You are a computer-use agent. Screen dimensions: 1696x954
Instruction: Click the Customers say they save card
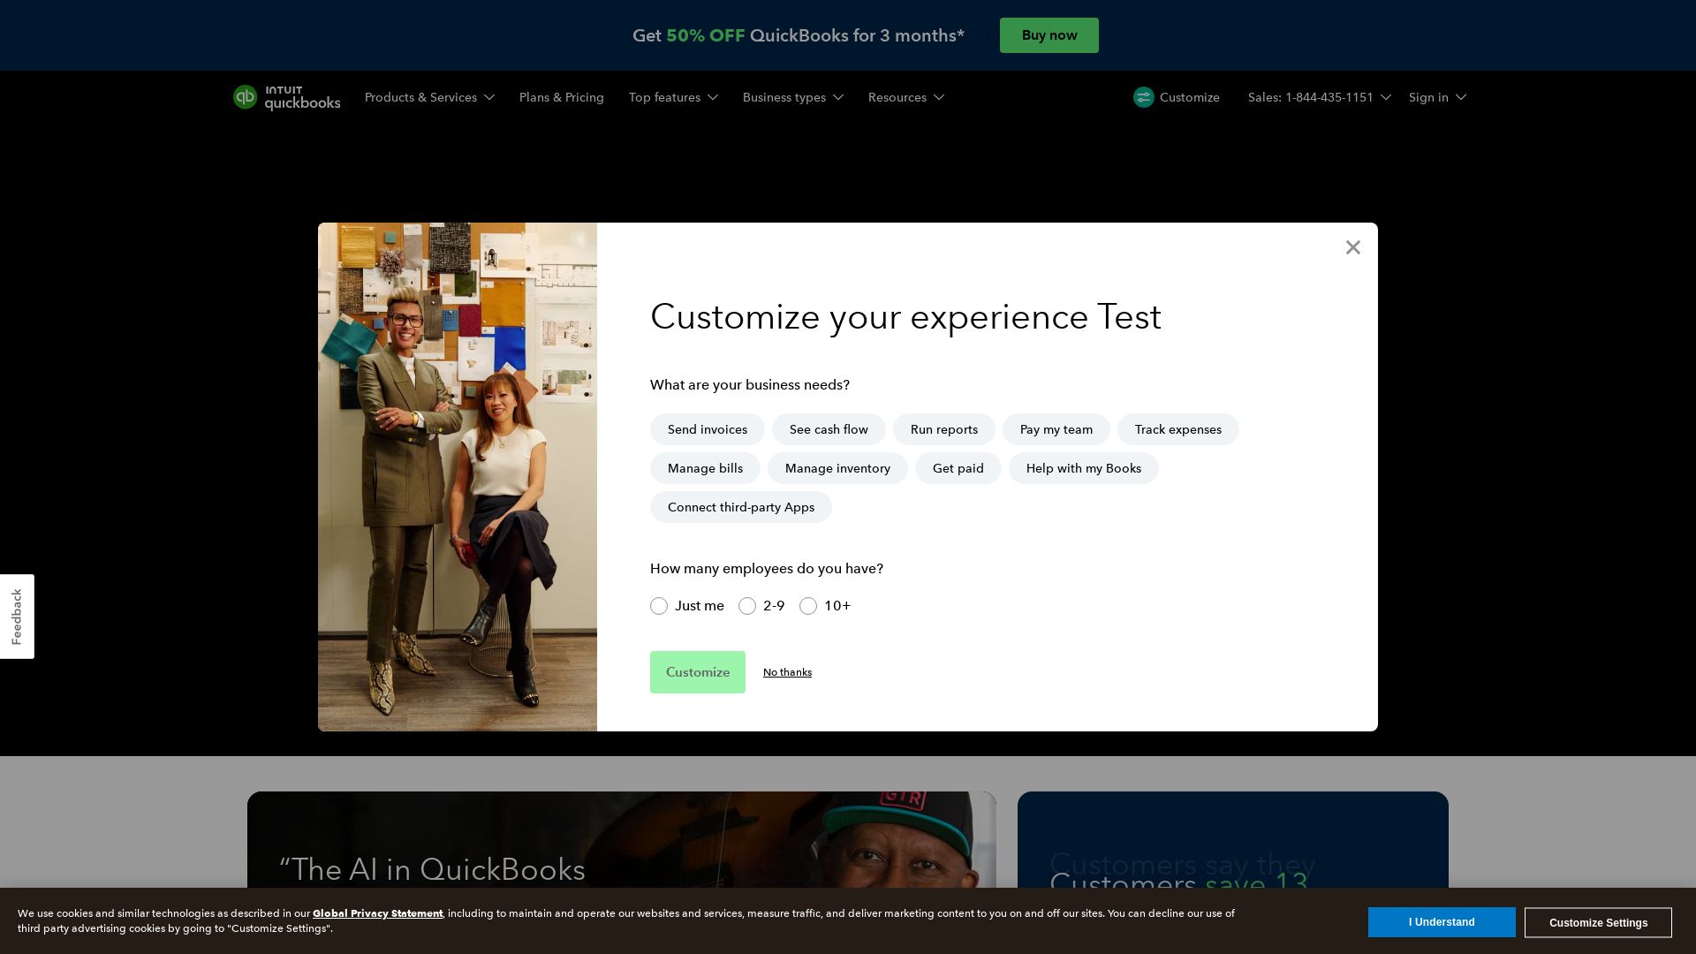1233,839
